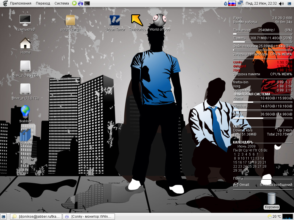Open Корзина trash icon
Screen dimensions: 294x220
[x=271, y=198]
